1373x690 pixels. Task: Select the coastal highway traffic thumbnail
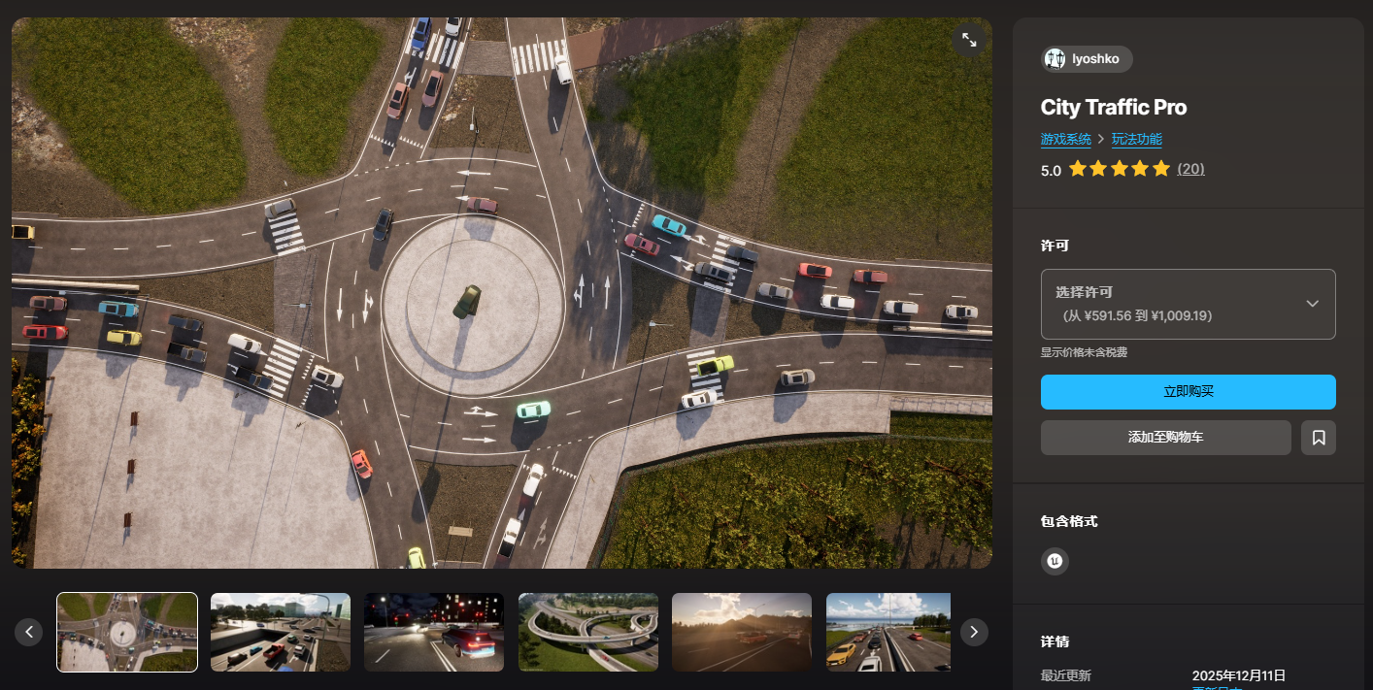(888, 633)
